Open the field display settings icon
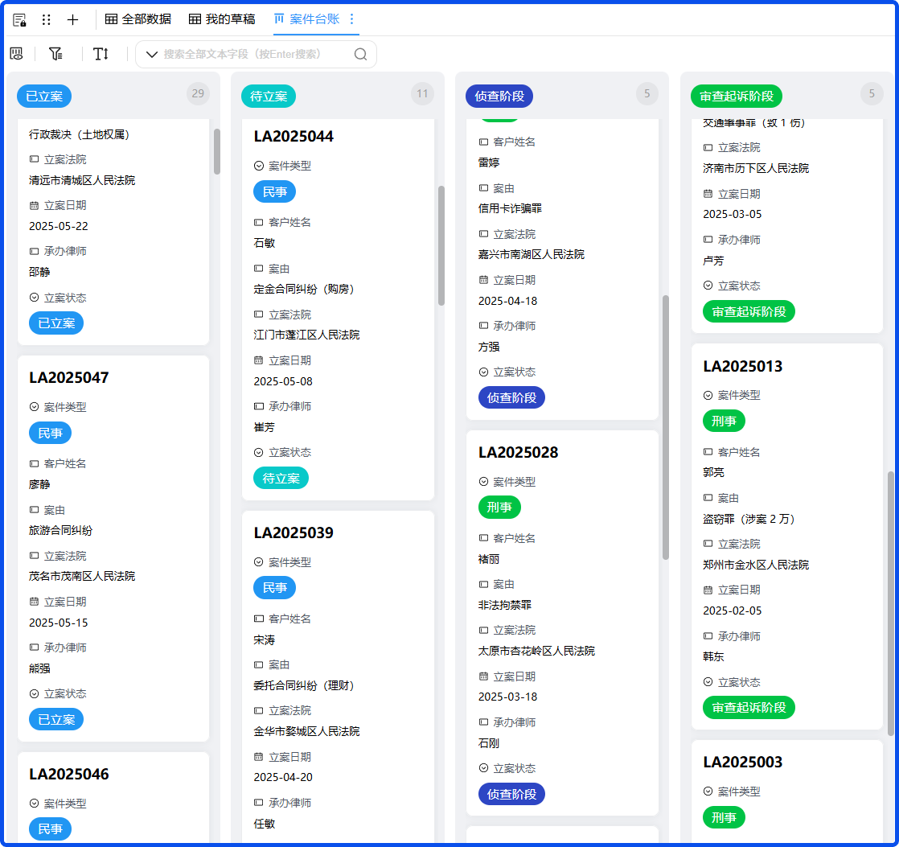 pos(16,54)
